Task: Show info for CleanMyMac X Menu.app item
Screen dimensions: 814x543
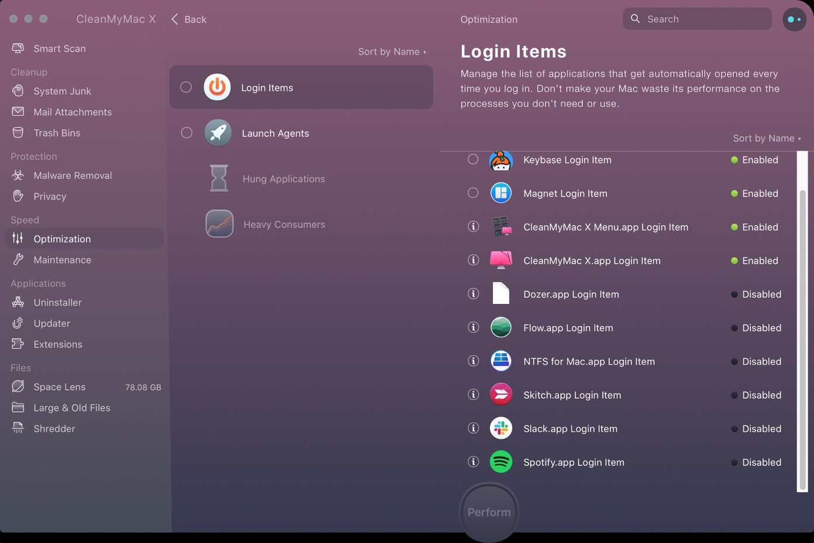Action: [473, 226]
